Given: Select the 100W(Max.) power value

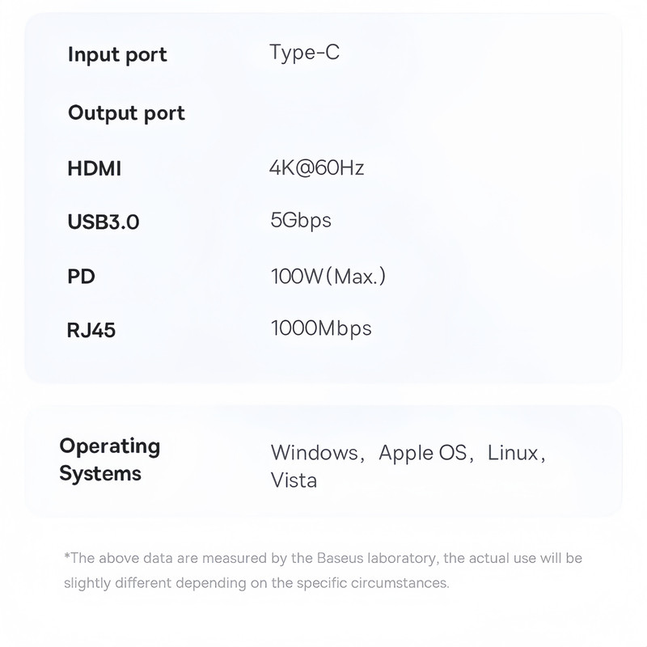Looking at the screenshot, I should point(328,277).
